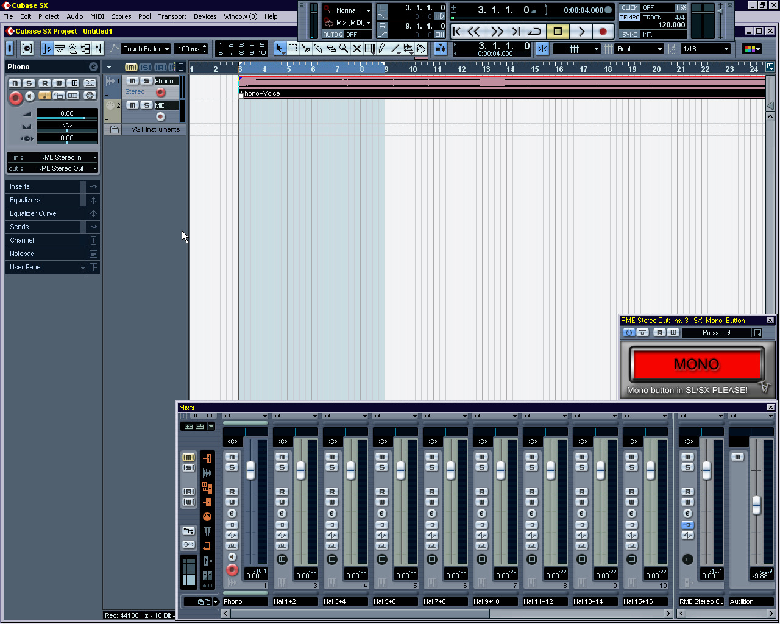The width and height of the screenshot is (780, 624).
Task: Open the Normal record mode dropdown
Action: pos(347,10)
